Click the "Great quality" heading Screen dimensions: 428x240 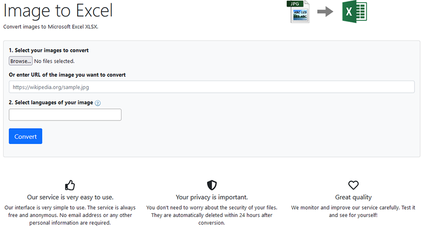point(353,197)
